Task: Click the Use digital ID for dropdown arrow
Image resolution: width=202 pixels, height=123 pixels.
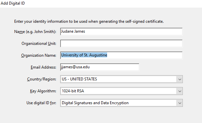Action: 180,103
